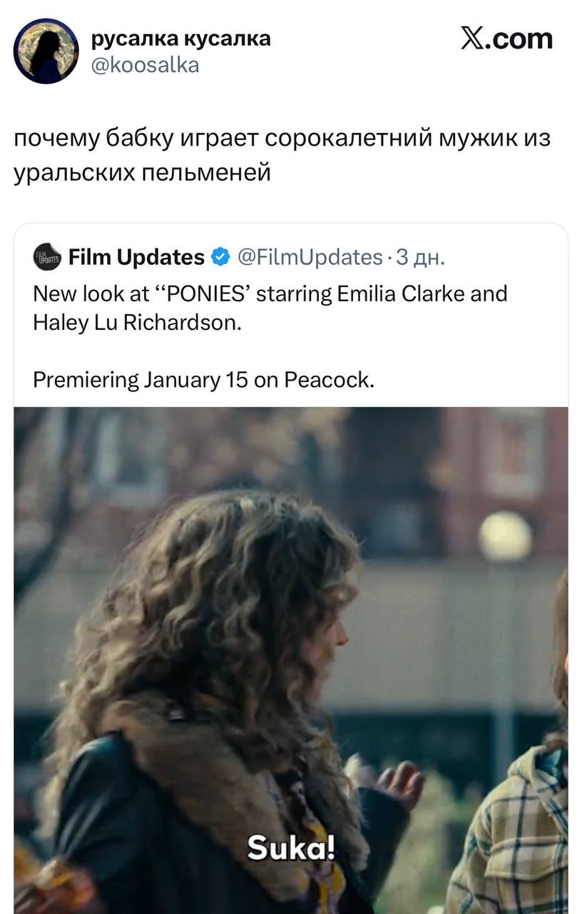
Task: Click the Film Updates logo avatar
Action: (48, 257)
